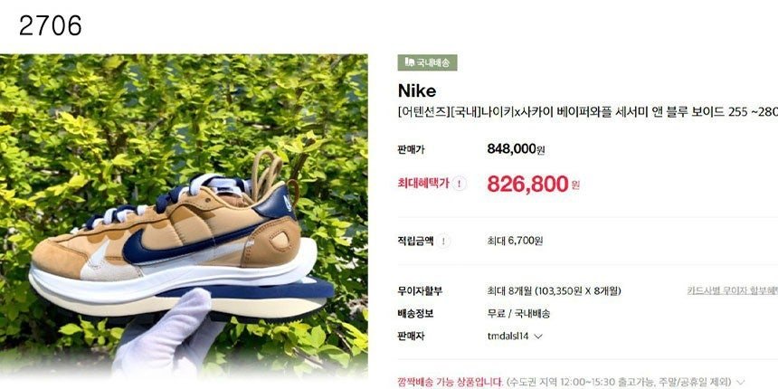
Task: Click the 최대 6,700원 reward amount
Action: tap(515, 242)
